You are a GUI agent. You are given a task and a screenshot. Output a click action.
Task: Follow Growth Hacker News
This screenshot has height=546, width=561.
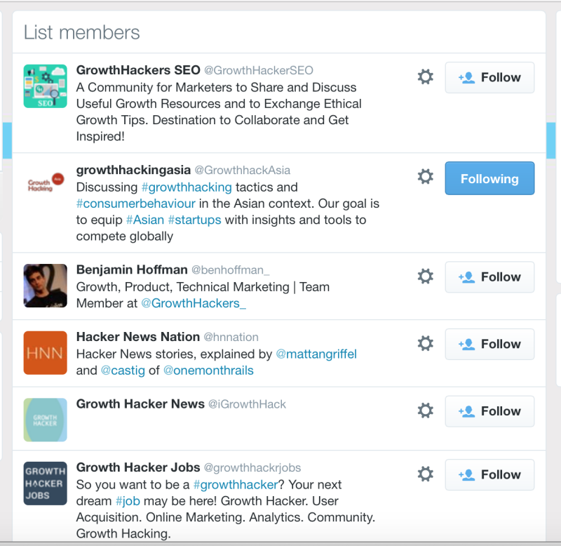pos(489,411)
